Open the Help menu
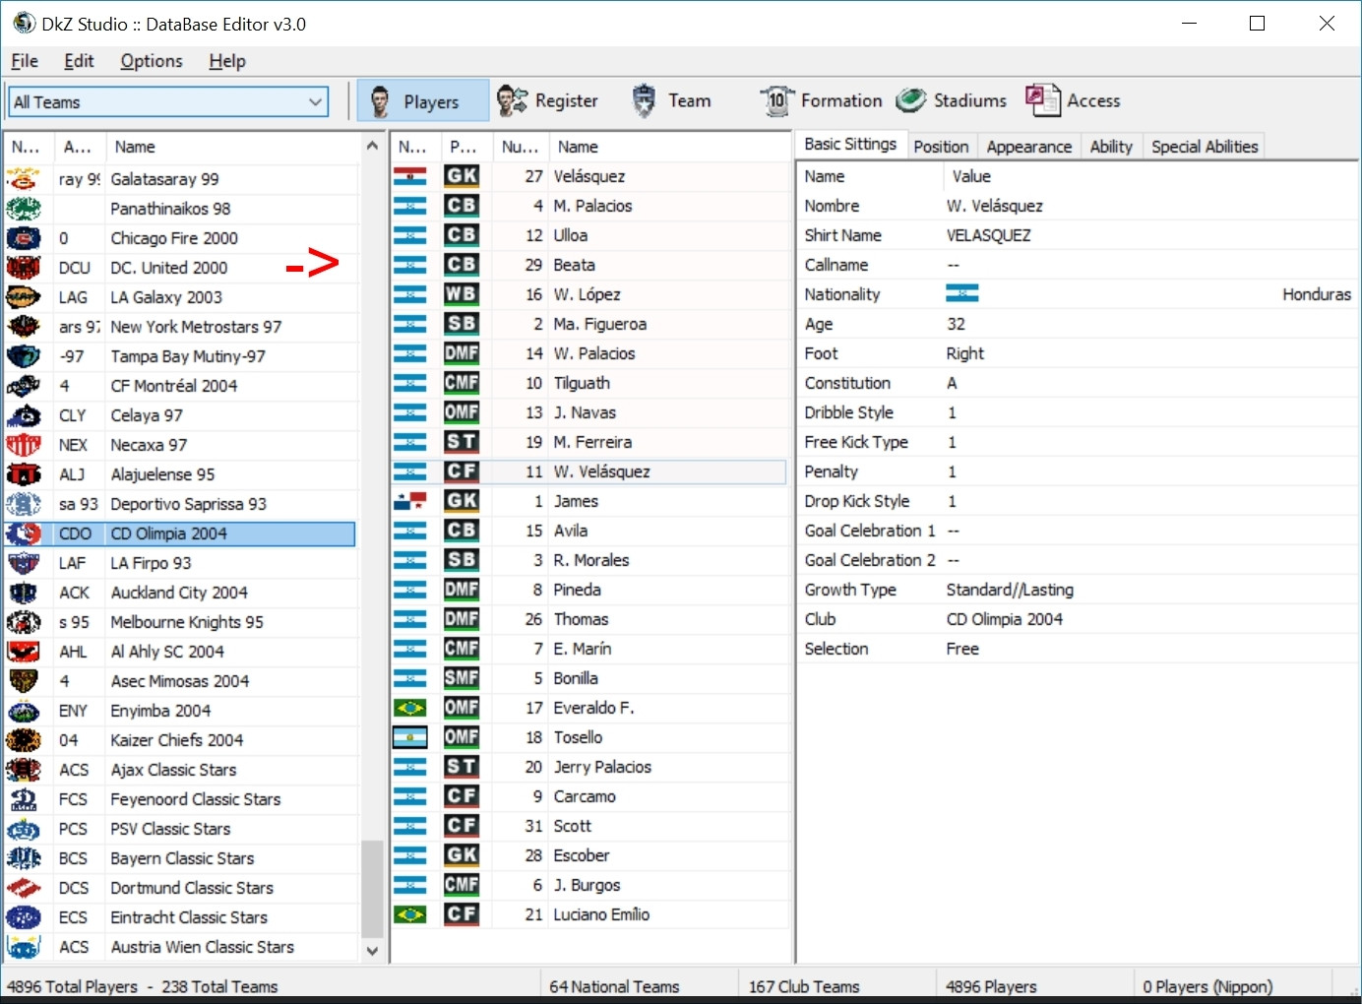 [227, 61]
